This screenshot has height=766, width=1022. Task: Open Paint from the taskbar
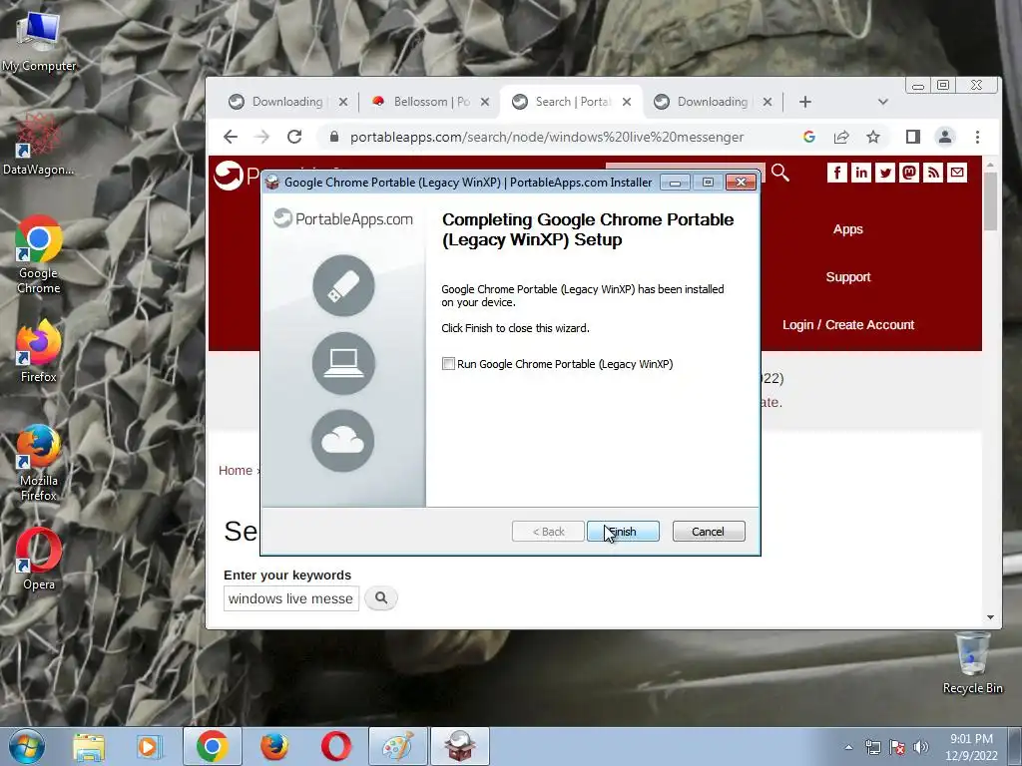tap(397, 746)
